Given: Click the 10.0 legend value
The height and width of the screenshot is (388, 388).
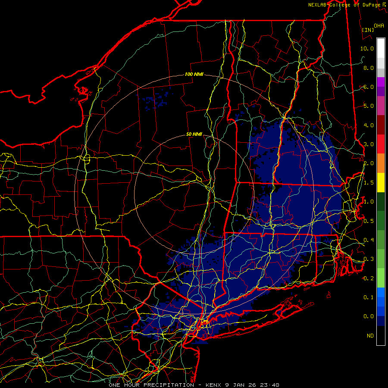Looking at the screenshot, I should 367,48.
